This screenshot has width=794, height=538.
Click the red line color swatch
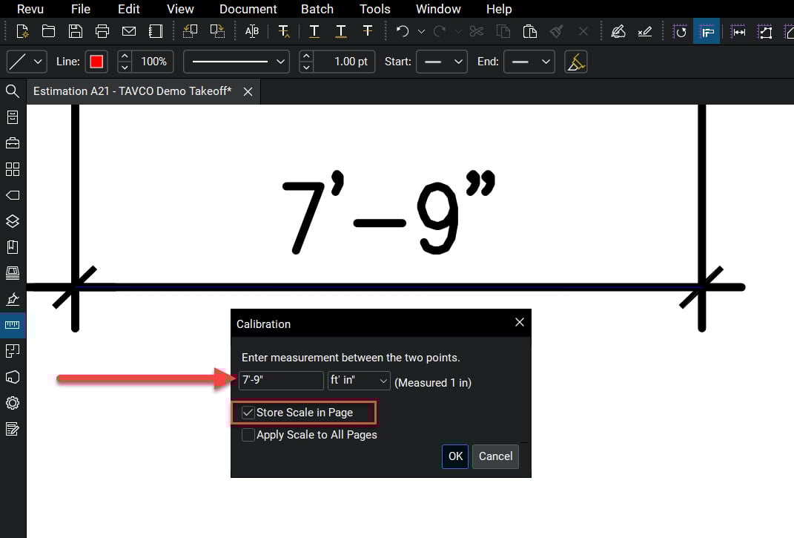97,62
